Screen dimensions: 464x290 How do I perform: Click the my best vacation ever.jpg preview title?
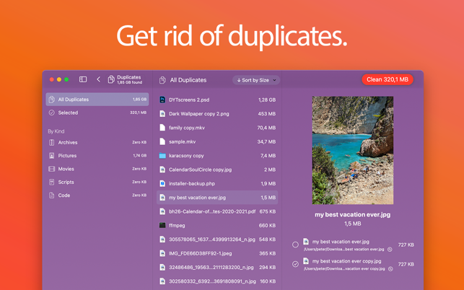pyautogui.click(x=352, y=214)
